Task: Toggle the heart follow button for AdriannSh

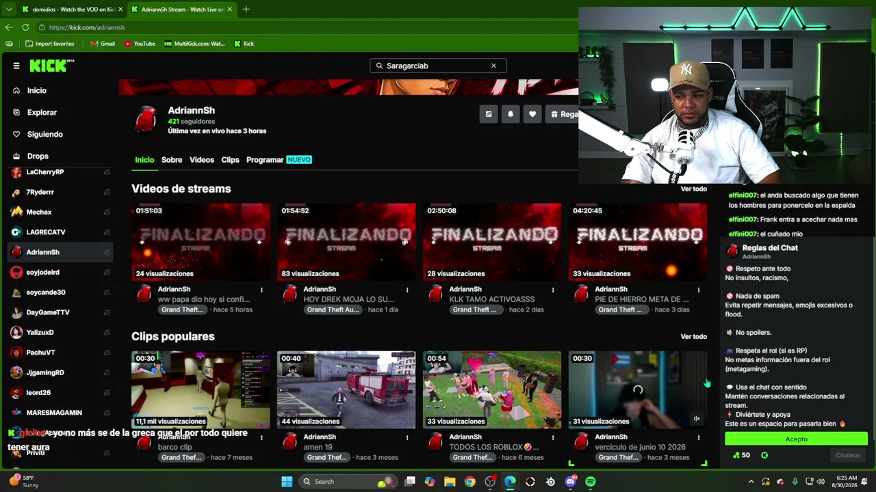Action: click(x=532, y=114)
